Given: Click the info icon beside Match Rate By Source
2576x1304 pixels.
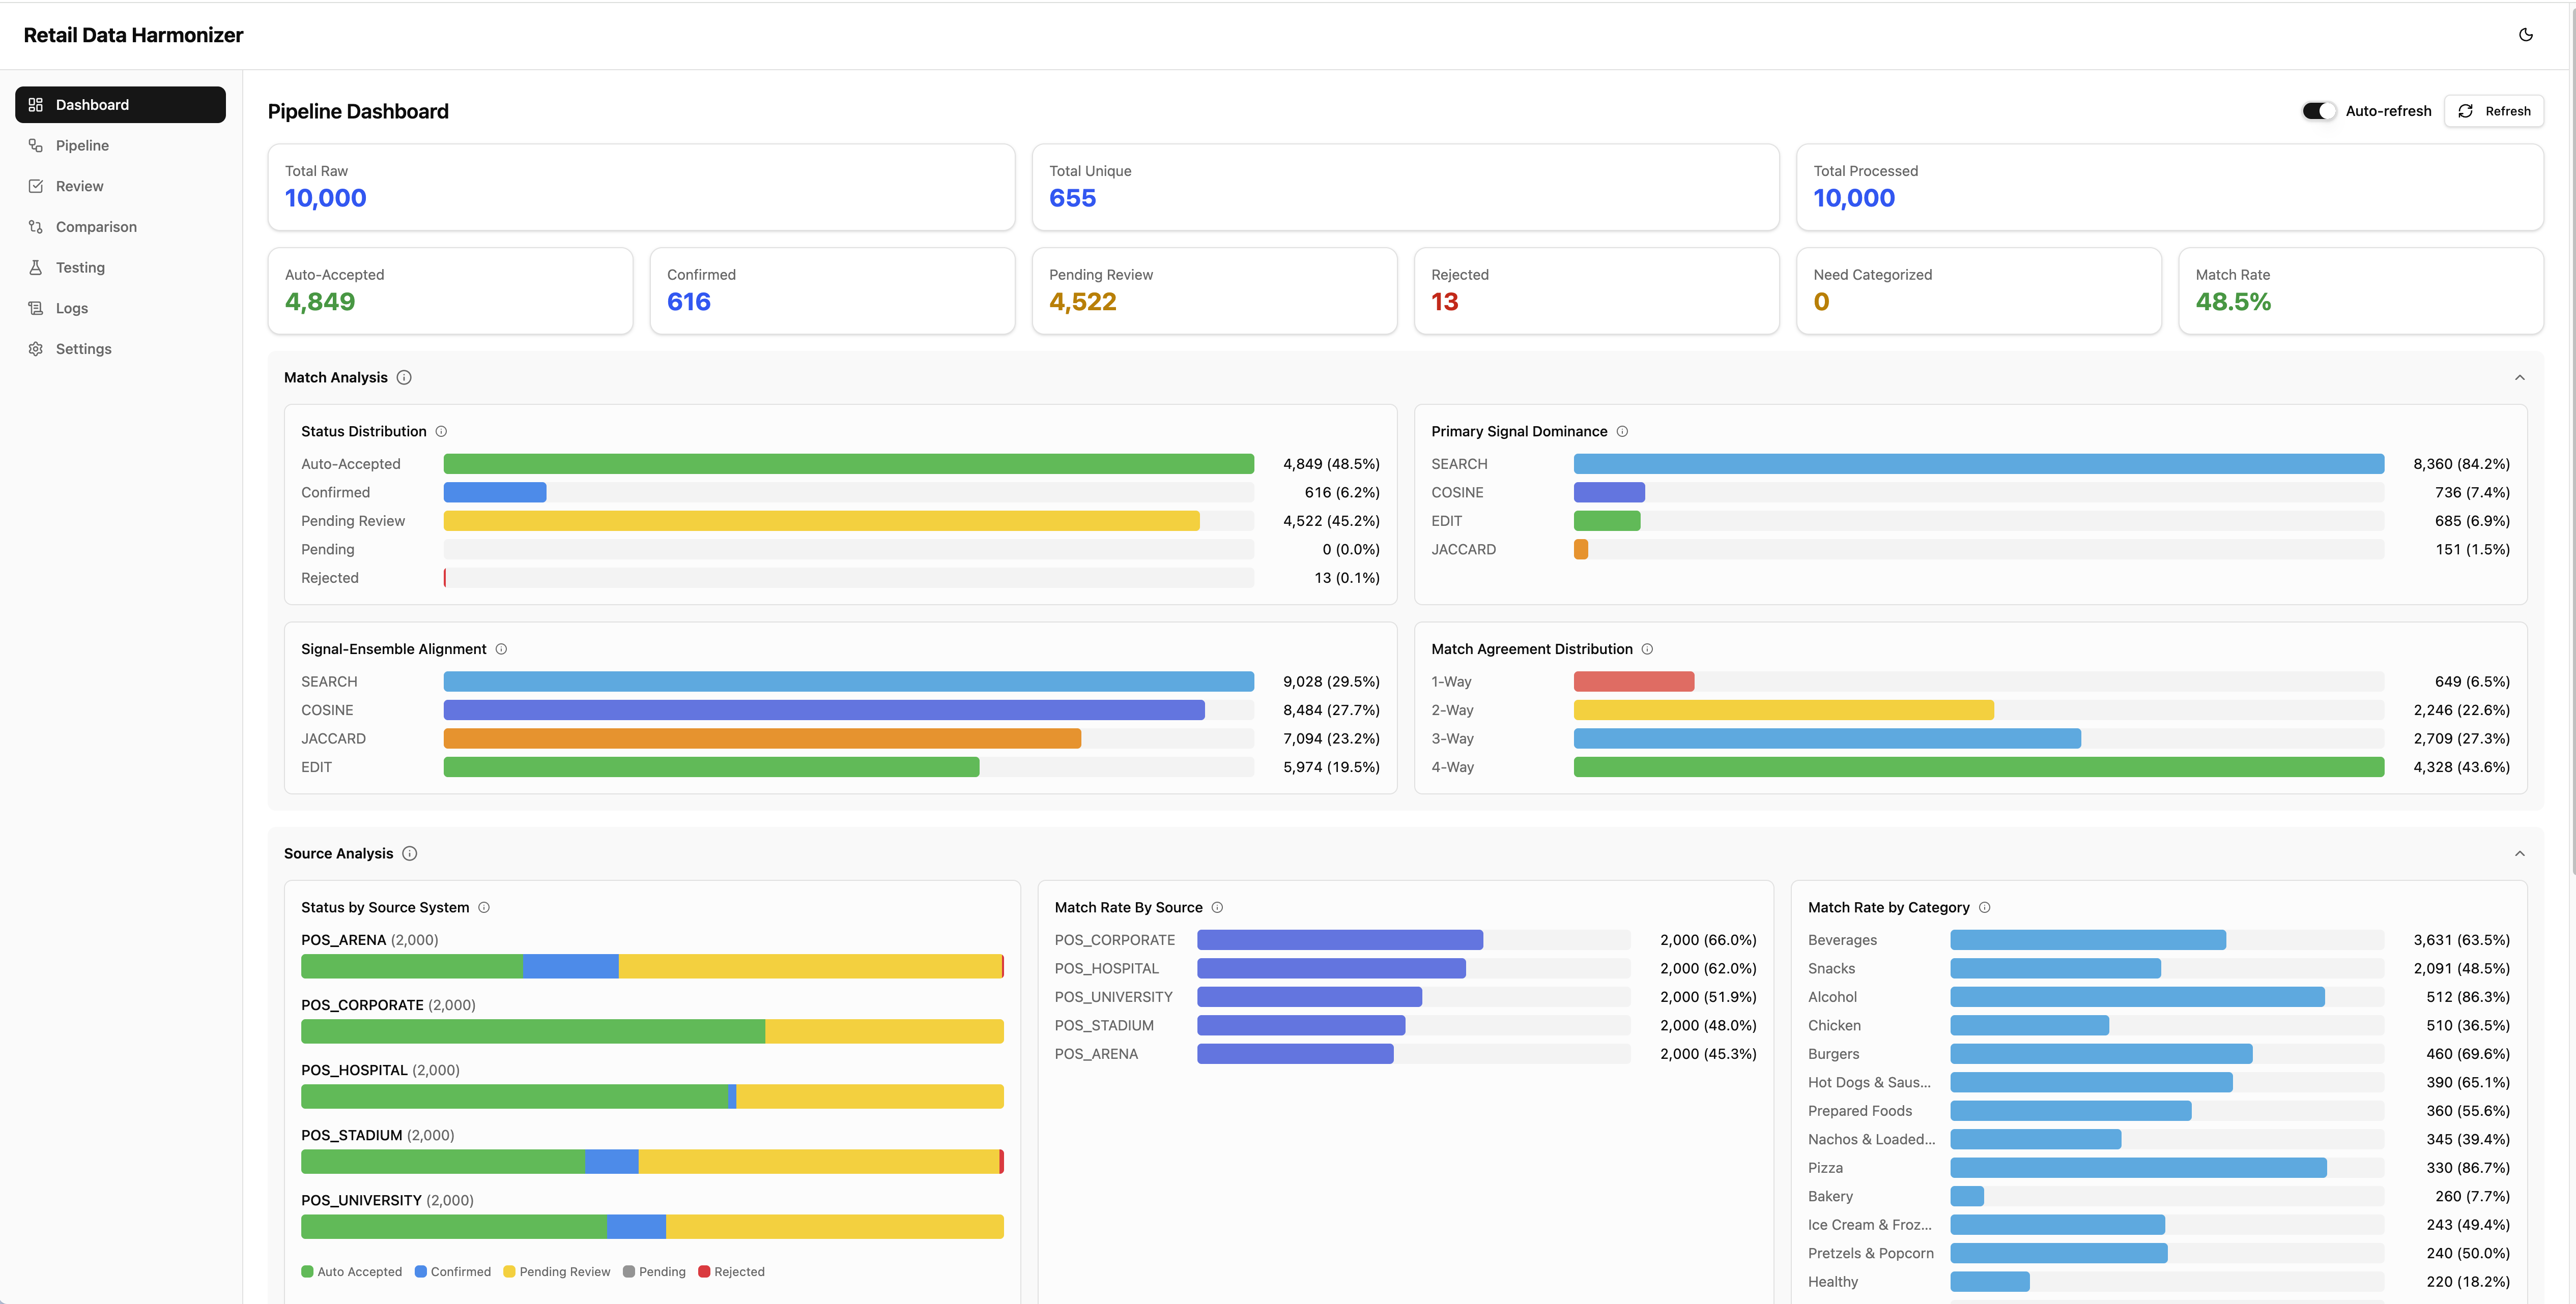Looking at the screenshot, I should (x=1218, y=907).
